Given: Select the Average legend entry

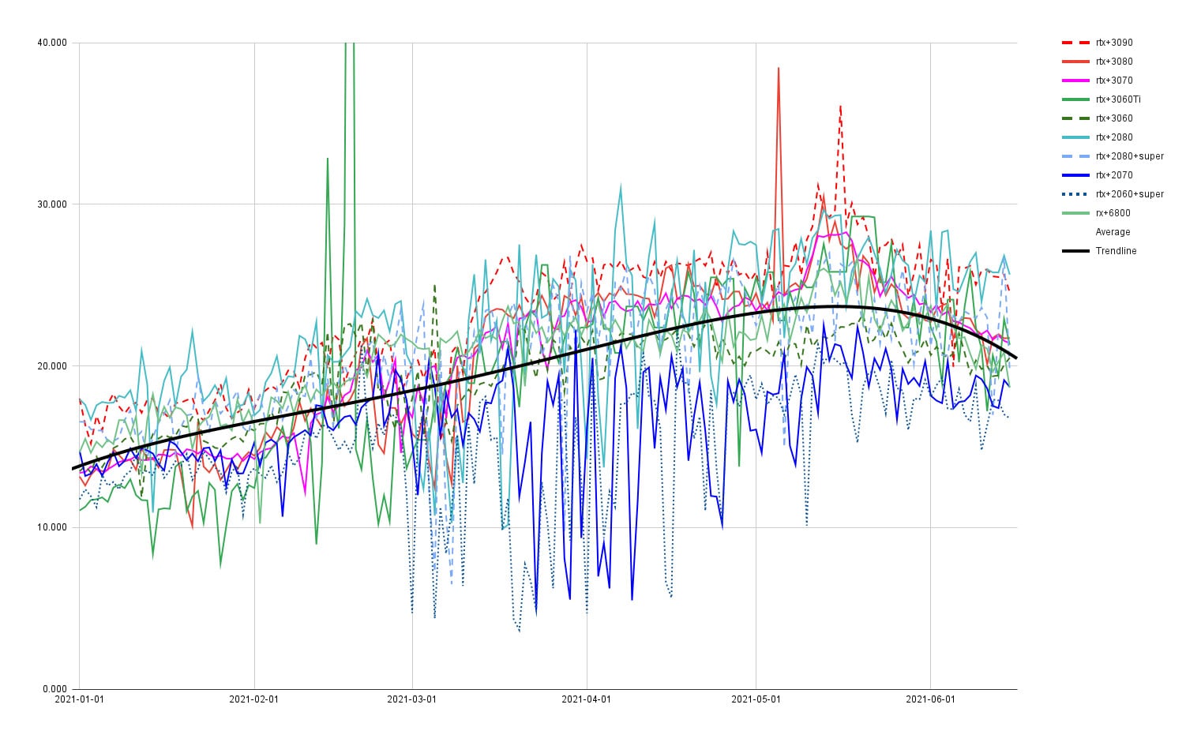Looking at the screenshot, I should coord(1113,232).
